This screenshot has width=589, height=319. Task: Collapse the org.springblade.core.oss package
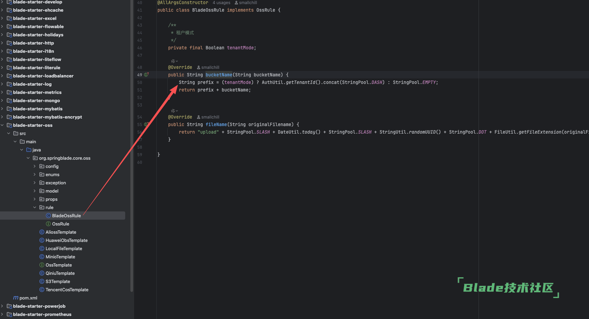28,158
